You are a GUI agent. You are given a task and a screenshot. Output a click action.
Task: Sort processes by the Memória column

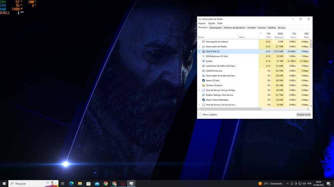(279, 35)
